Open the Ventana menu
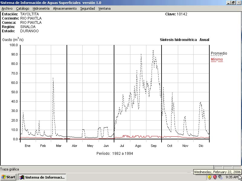242x181 pixels. coord(104,8)
